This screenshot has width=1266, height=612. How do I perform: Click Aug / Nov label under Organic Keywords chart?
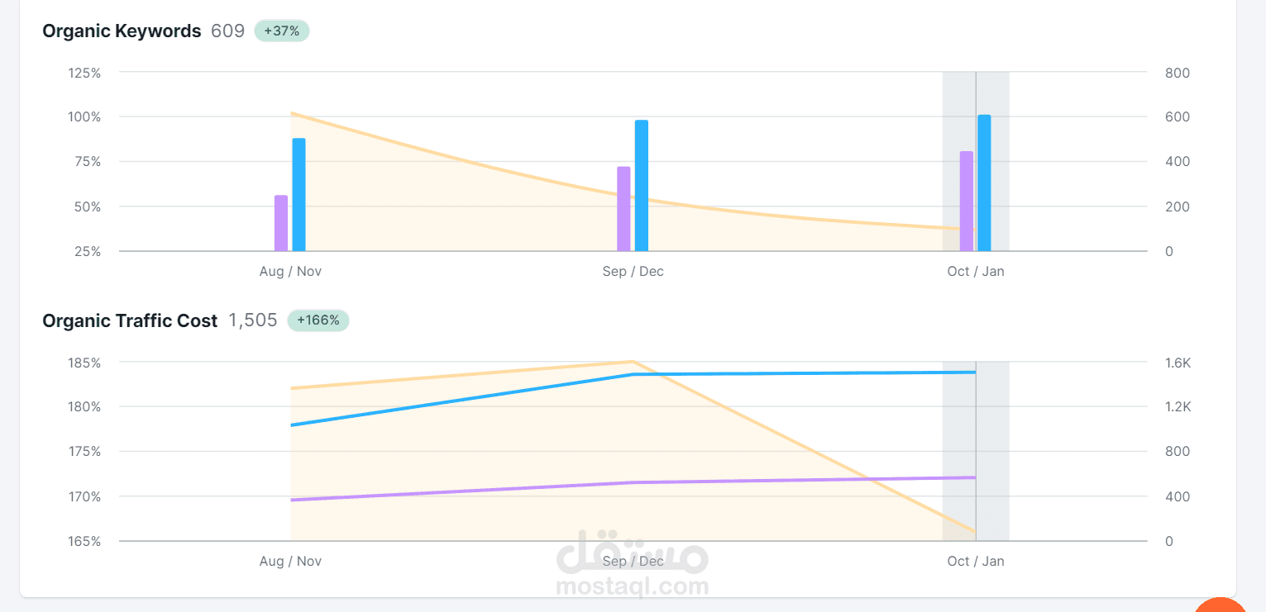coord(290,271)
